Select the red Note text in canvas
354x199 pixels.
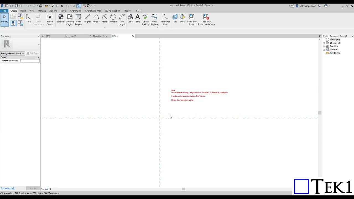point(199,95)
